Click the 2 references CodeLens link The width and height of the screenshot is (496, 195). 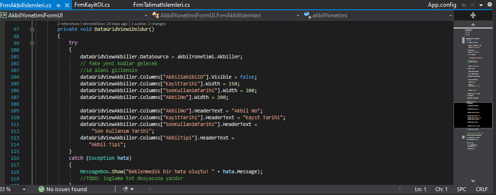pyautogui.click(x=69, y=24)
